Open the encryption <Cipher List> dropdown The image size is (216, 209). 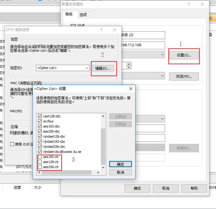click(x=63, y=68)
